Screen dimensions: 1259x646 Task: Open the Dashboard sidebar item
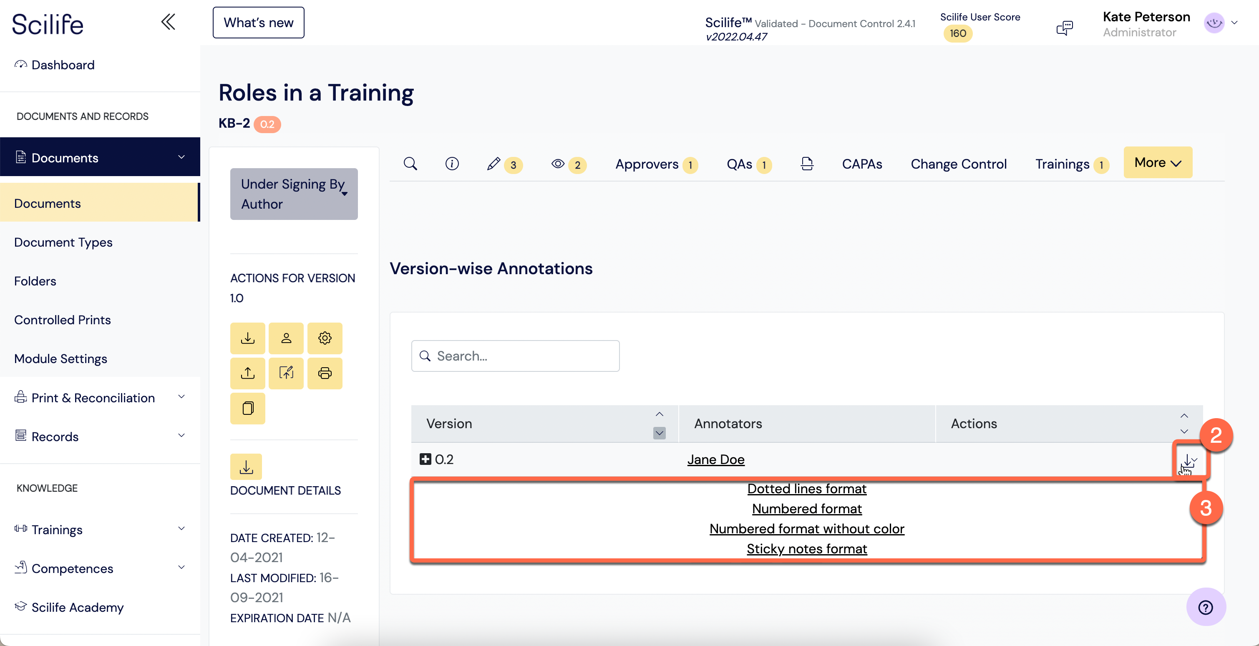click(54, 65)
